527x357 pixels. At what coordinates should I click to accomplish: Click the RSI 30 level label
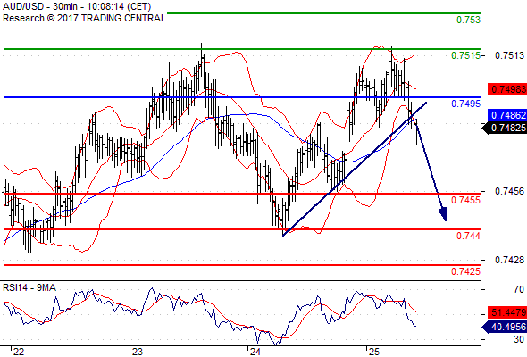click(519, 339)
